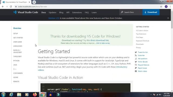The height and width of the screenshot is (97, 173).
Task: Close the Documentation for Visual Studio tab
Action: tap(29, 2)
